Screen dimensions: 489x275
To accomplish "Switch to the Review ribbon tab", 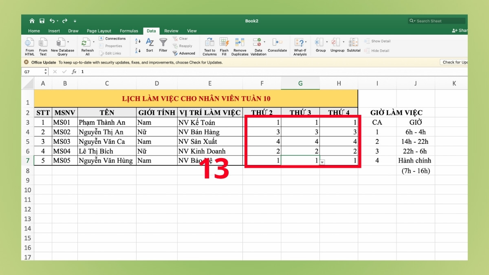I will click(x=171, y=31).
